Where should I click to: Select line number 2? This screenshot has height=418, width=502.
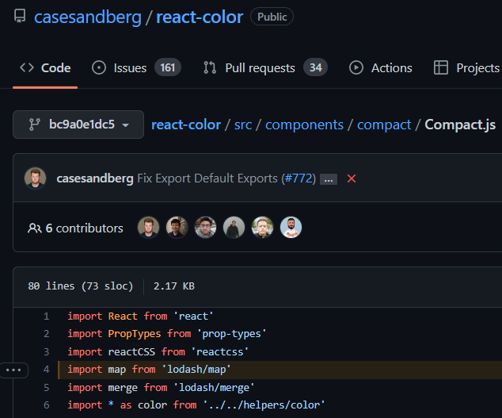[47, 334]
